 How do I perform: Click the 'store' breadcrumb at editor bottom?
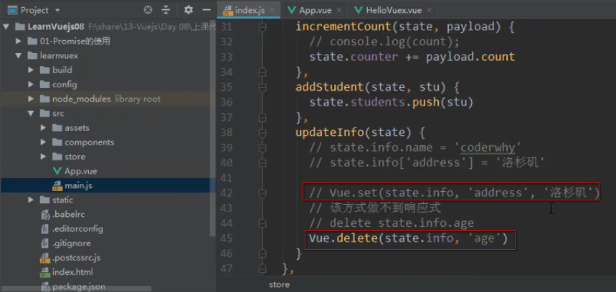coord(280,285)
